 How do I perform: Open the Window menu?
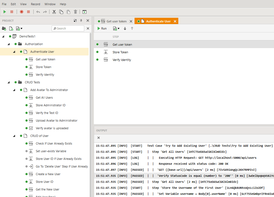(50, 4)
